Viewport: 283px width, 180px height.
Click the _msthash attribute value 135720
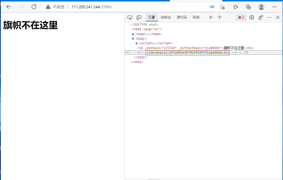[x=169, y=48]
